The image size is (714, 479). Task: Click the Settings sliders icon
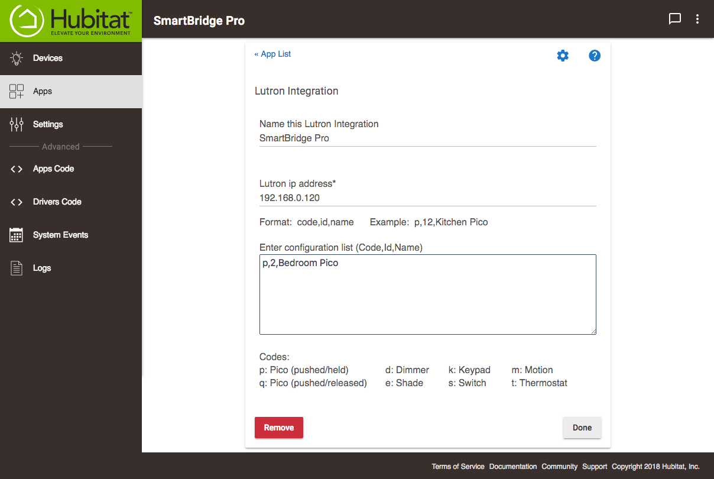click(x=17, y=124)
